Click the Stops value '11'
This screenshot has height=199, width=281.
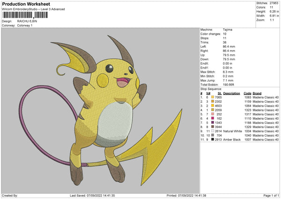(x=224, y=38)
